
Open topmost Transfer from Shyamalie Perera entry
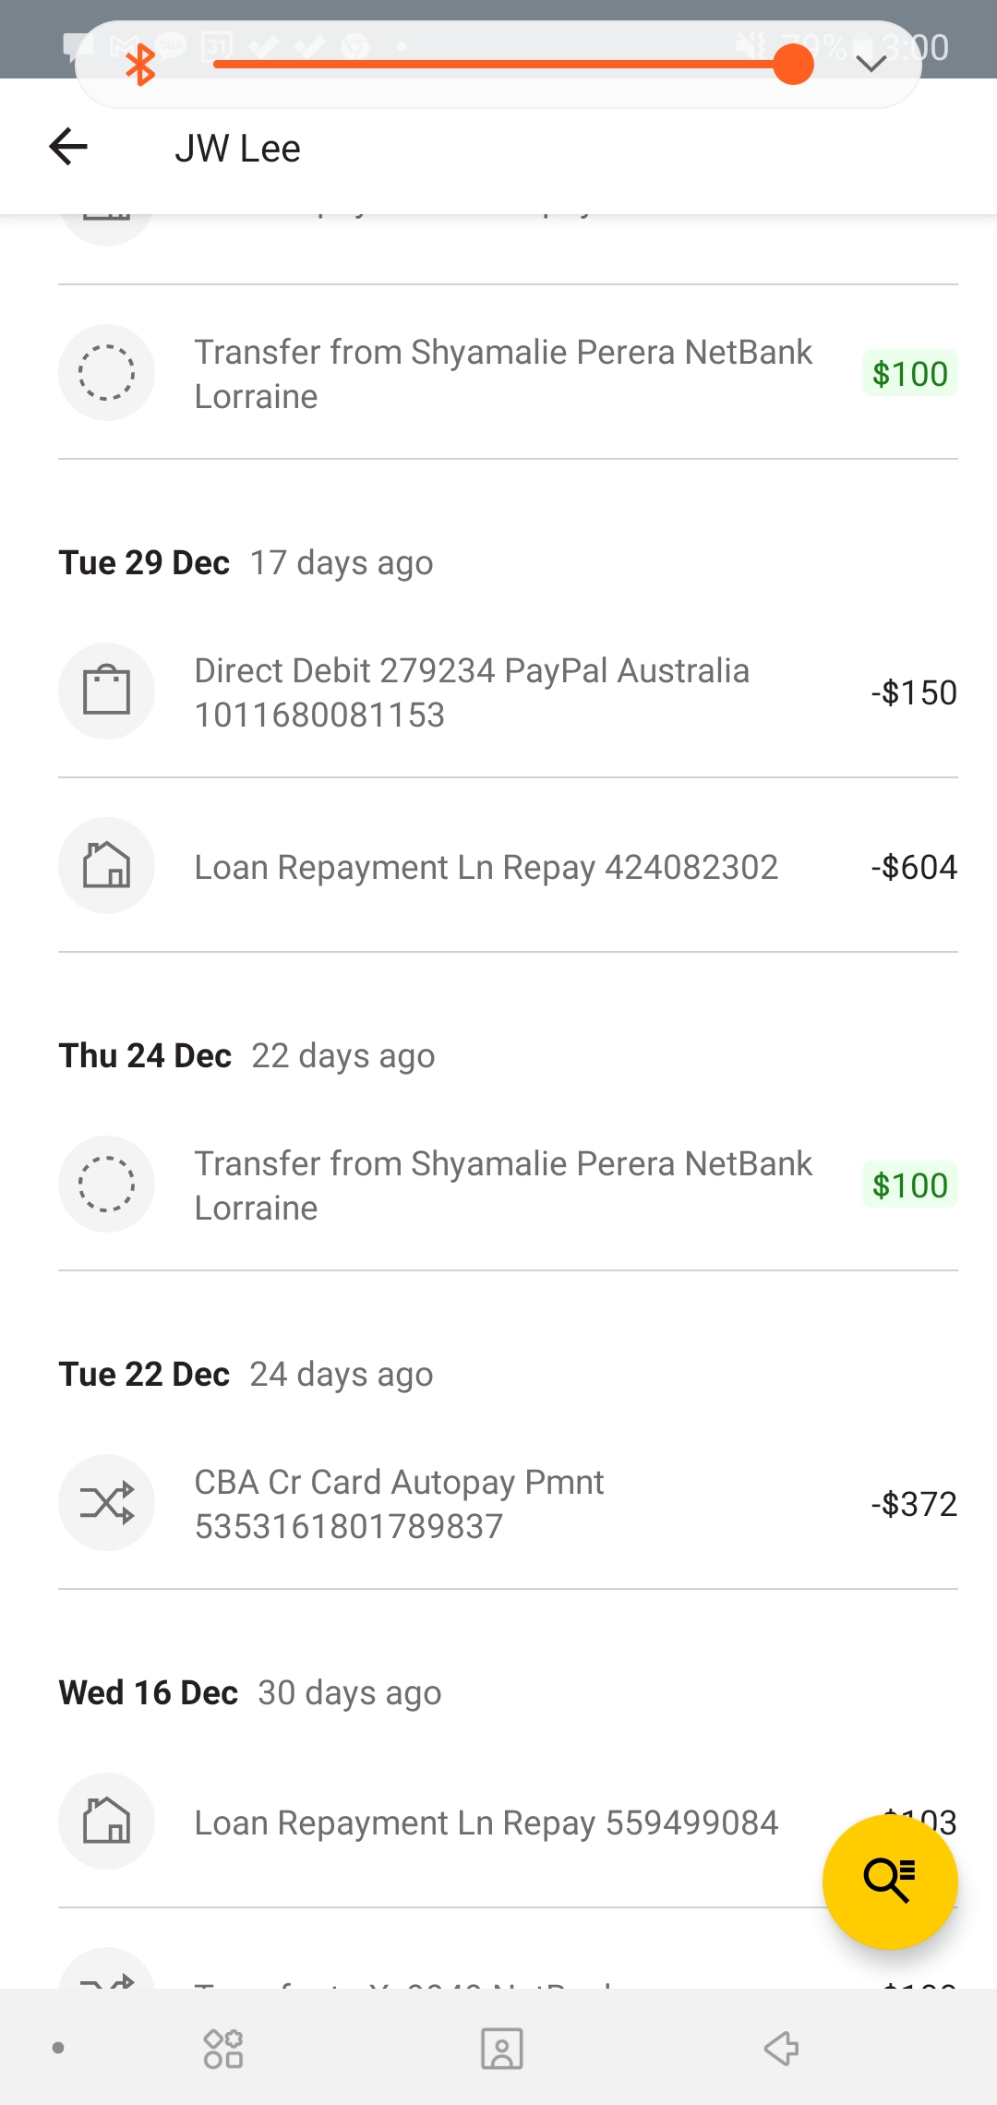[x=503, y=373]
